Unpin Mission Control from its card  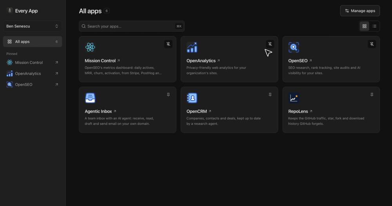click(168, 44)
